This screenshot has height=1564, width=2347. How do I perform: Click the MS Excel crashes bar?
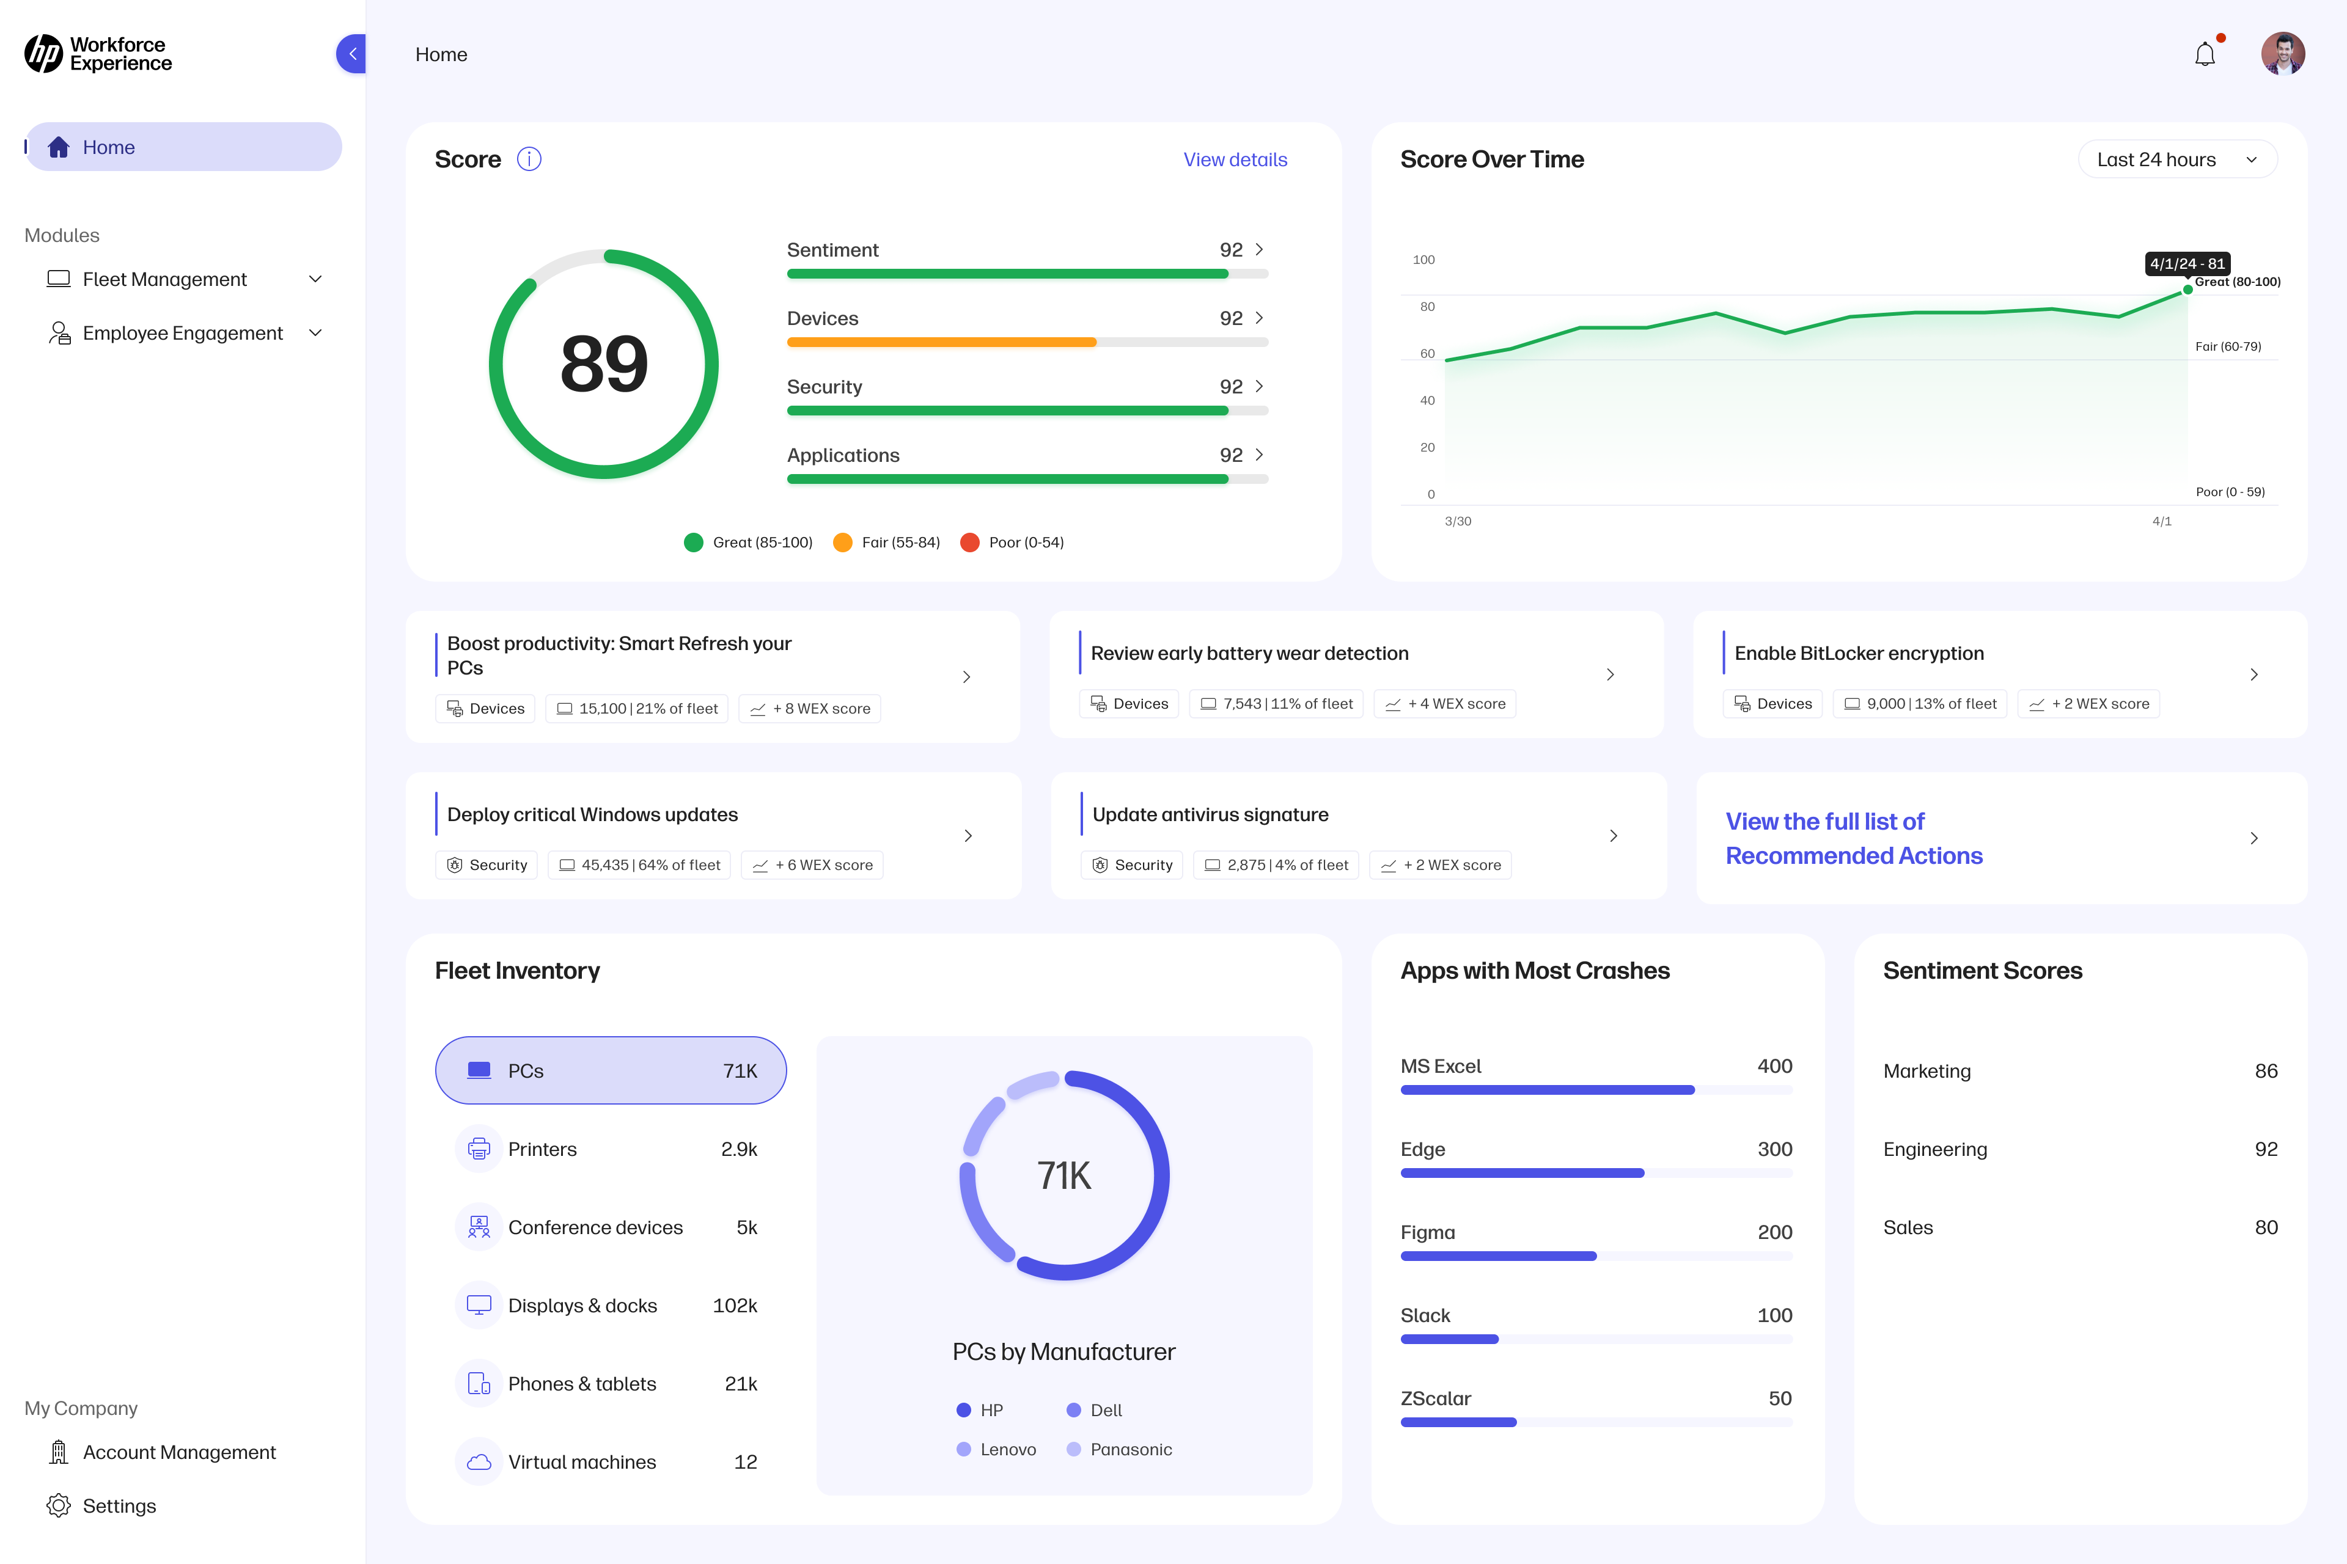point(1548,1090)
